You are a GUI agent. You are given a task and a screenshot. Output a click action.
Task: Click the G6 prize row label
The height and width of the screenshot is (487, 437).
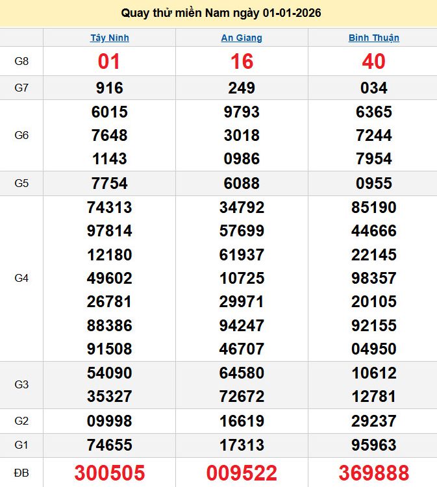(21, 135)
